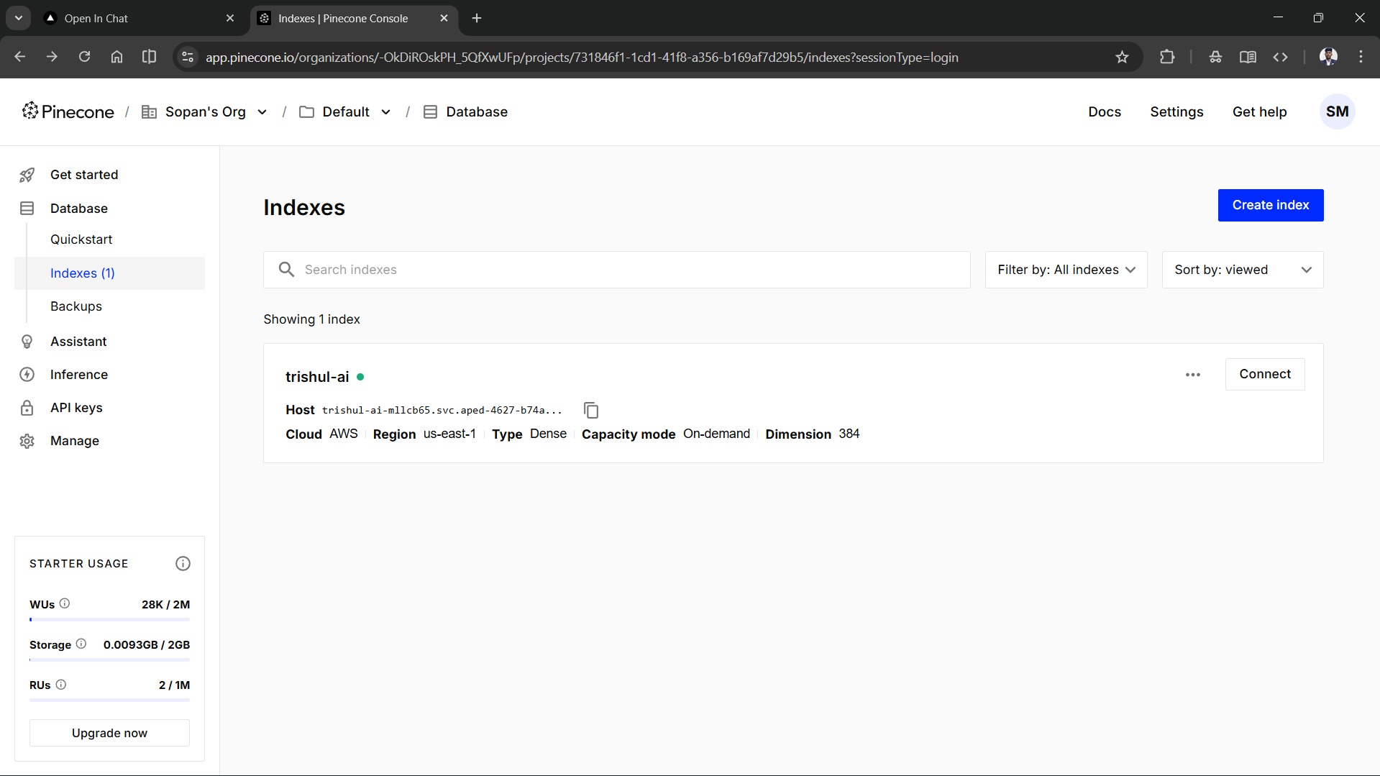Click the Manage gear icon
This screenshot has height=776, width=1380.
pyautogui.click(x=27, y=441)
